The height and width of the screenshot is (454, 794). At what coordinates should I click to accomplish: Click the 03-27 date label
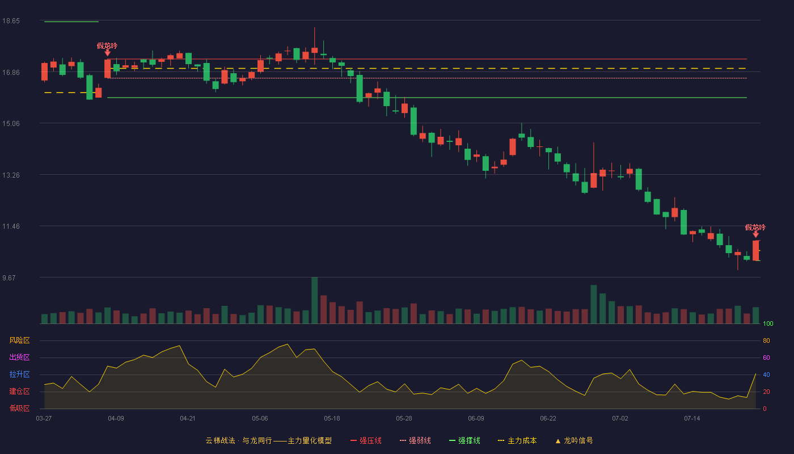click(44, 418)
